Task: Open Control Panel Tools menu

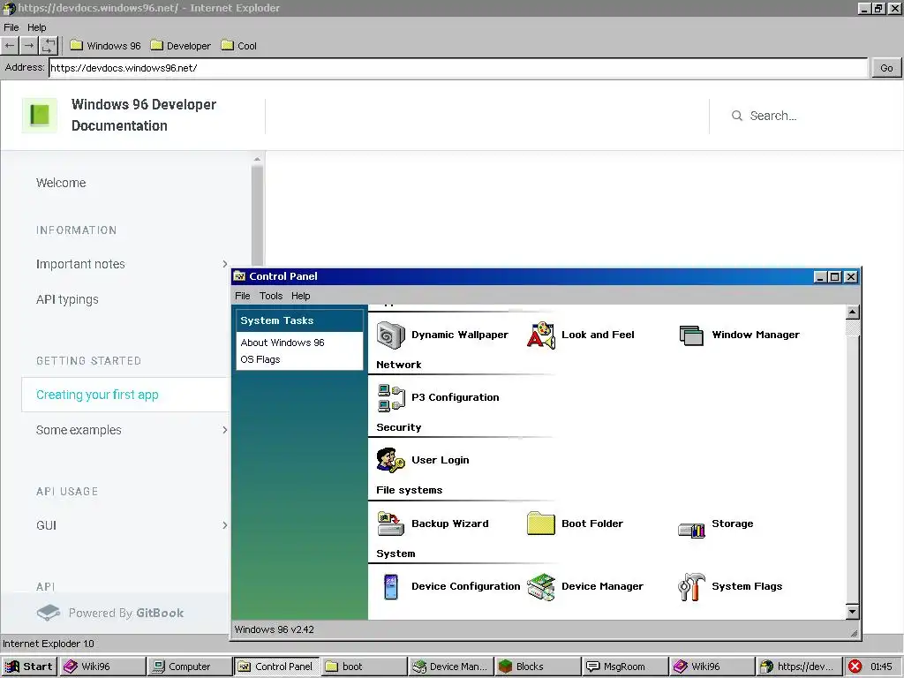Action: point(271,296)
